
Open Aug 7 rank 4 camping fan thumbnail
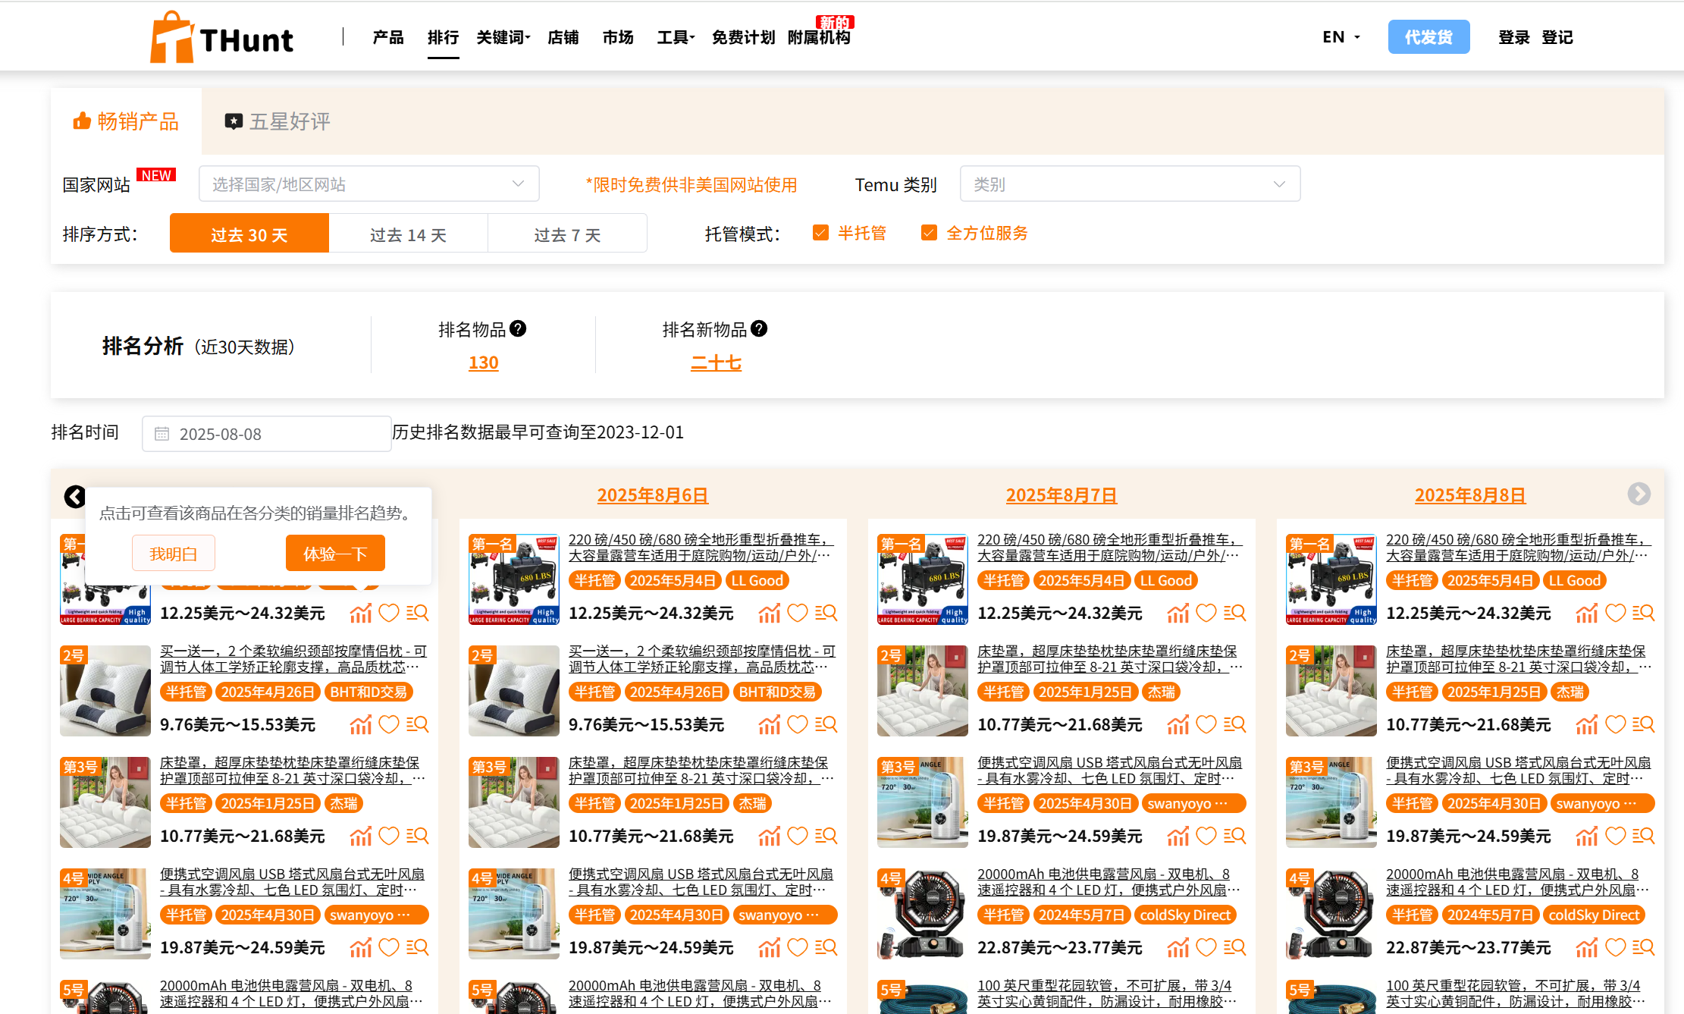(922, 914)
